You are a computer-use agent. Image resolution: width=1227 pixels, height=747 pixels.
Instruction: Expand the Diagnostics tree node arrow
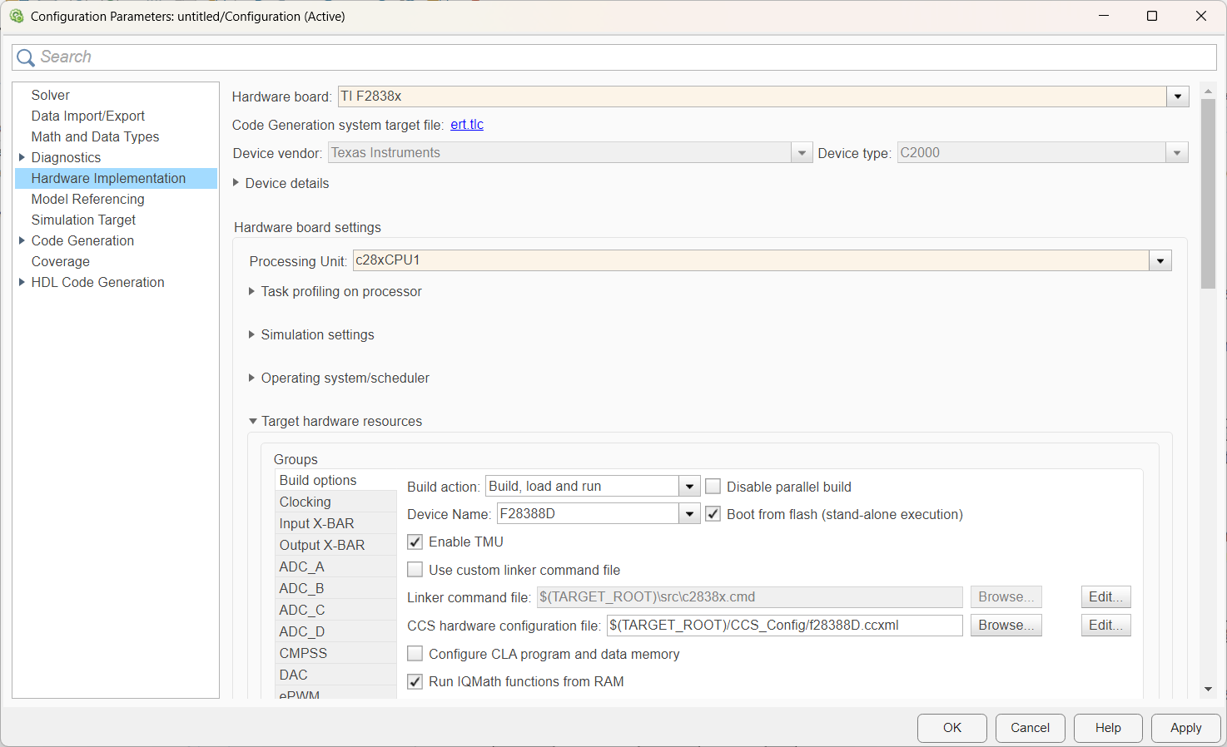coord(22,157)
